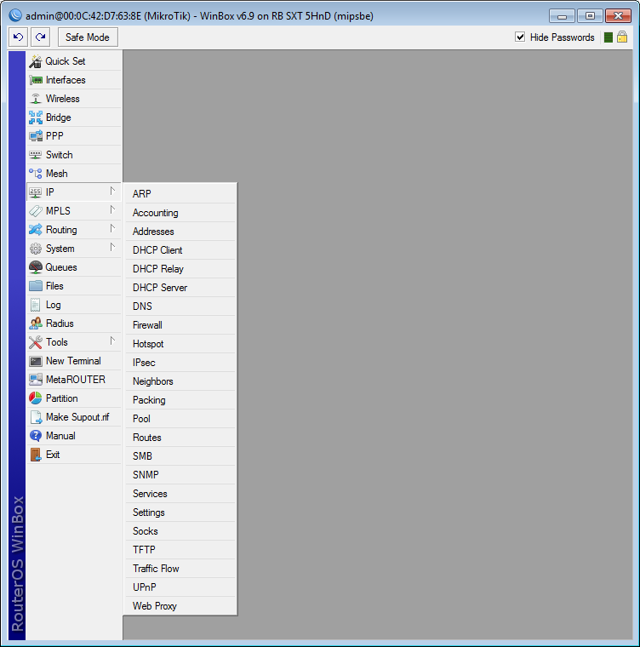The height and width of the screenshot is (647, 640).
Task: Open ARP from the IP submenu
Action: click(180, 194)
